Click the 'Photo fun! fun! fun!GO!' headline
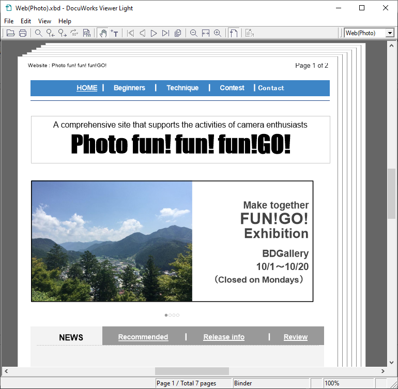The height and width of the screenshot is (389, 398). point(181,144)
